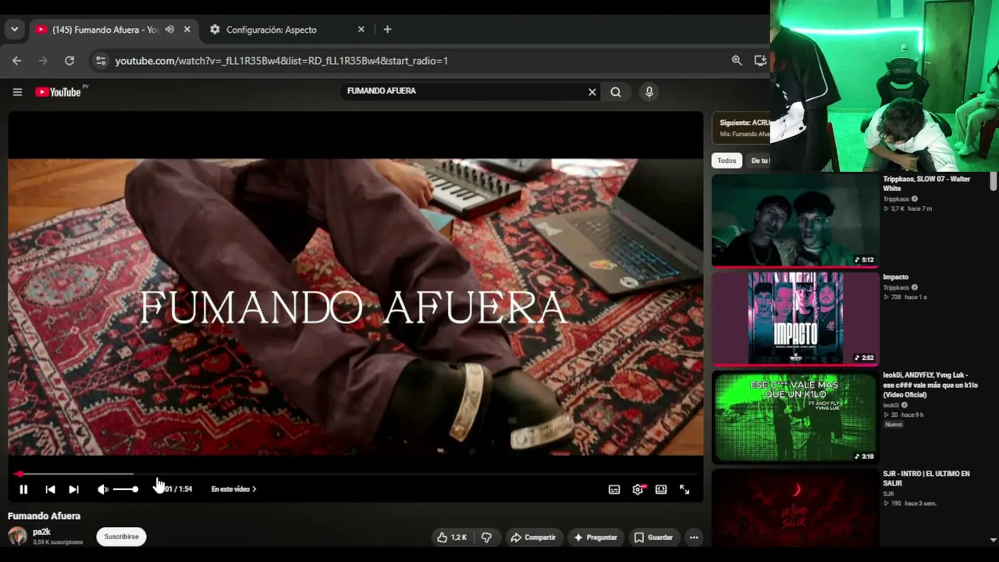Like the video with 1,2 K likes

tap(452, 537)
